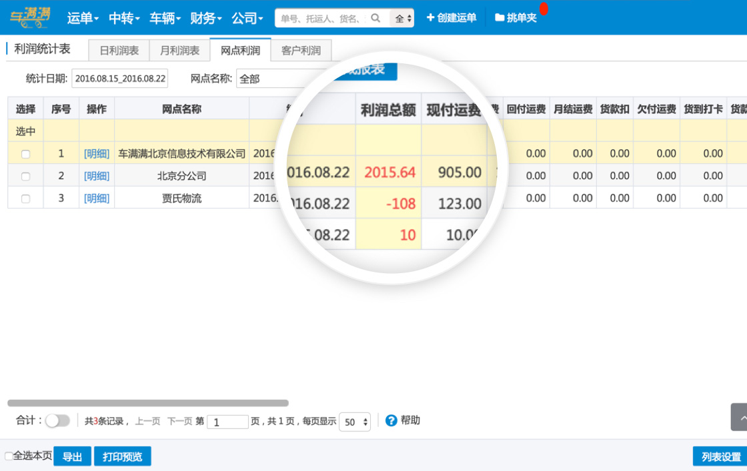Click the scroll-to-top arrow icon

(739, 417)
